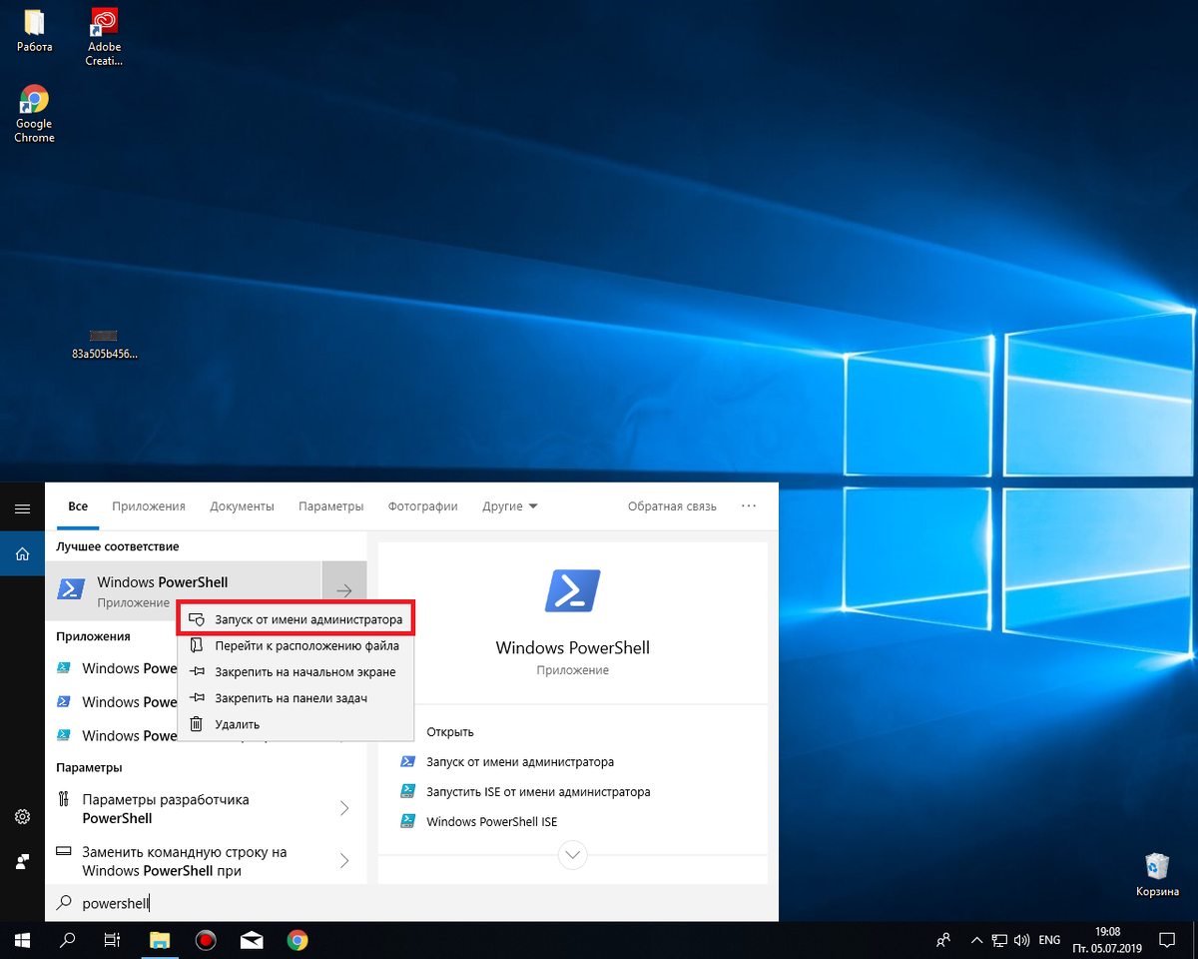The width and height of the screenshot is (1198, 959).
Task: Switch to the Все tab
Action: (x=78, y=506)
